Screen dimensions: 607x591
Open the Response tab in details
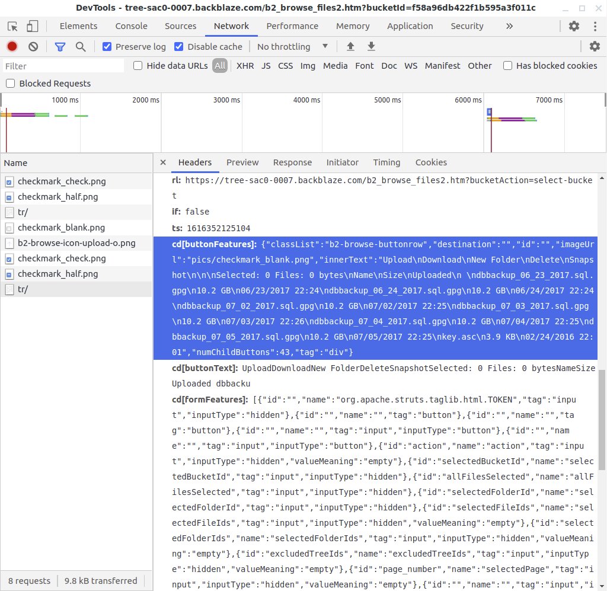[x=292, y=162]
